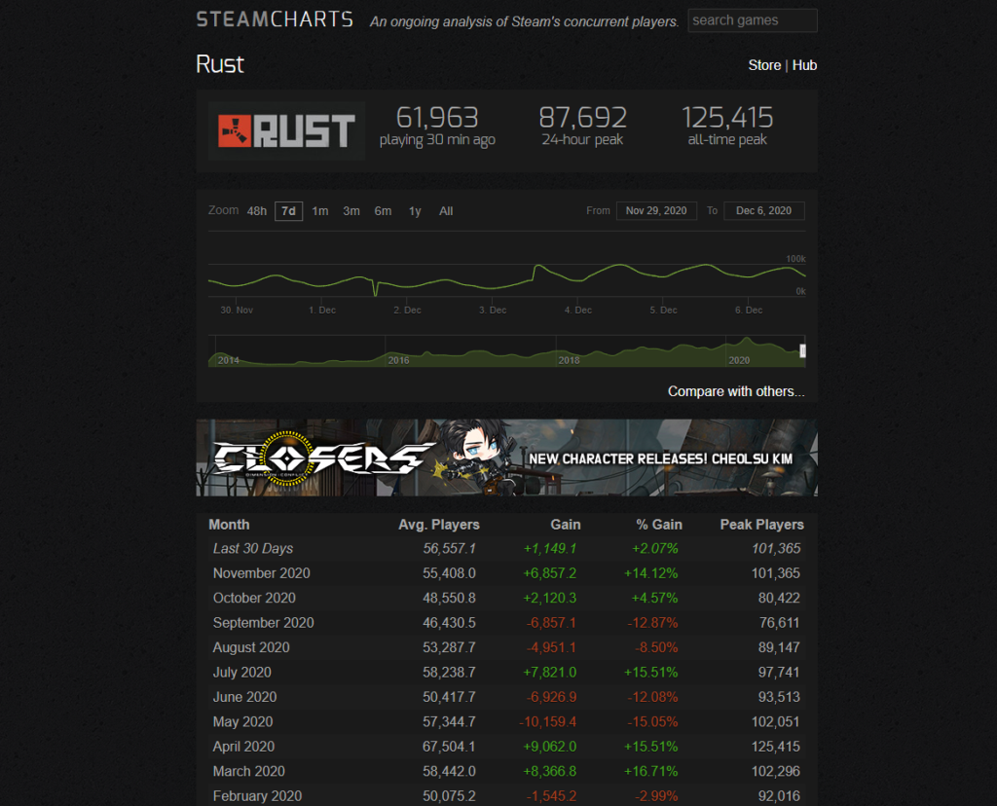Select the October 2020 row label
The image size is (997, 806).
click(x=254, y=598)
